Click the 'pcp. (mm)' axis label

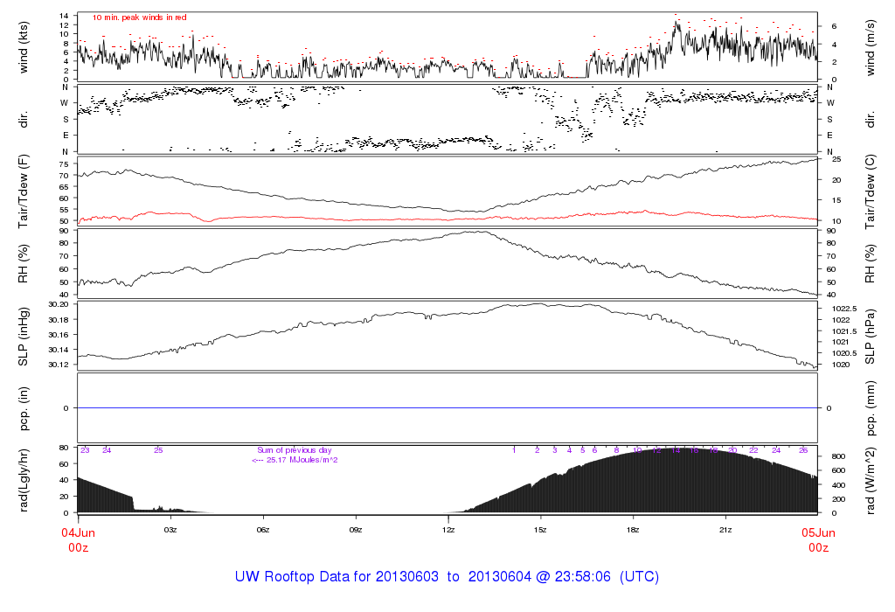tap(871, 407)
